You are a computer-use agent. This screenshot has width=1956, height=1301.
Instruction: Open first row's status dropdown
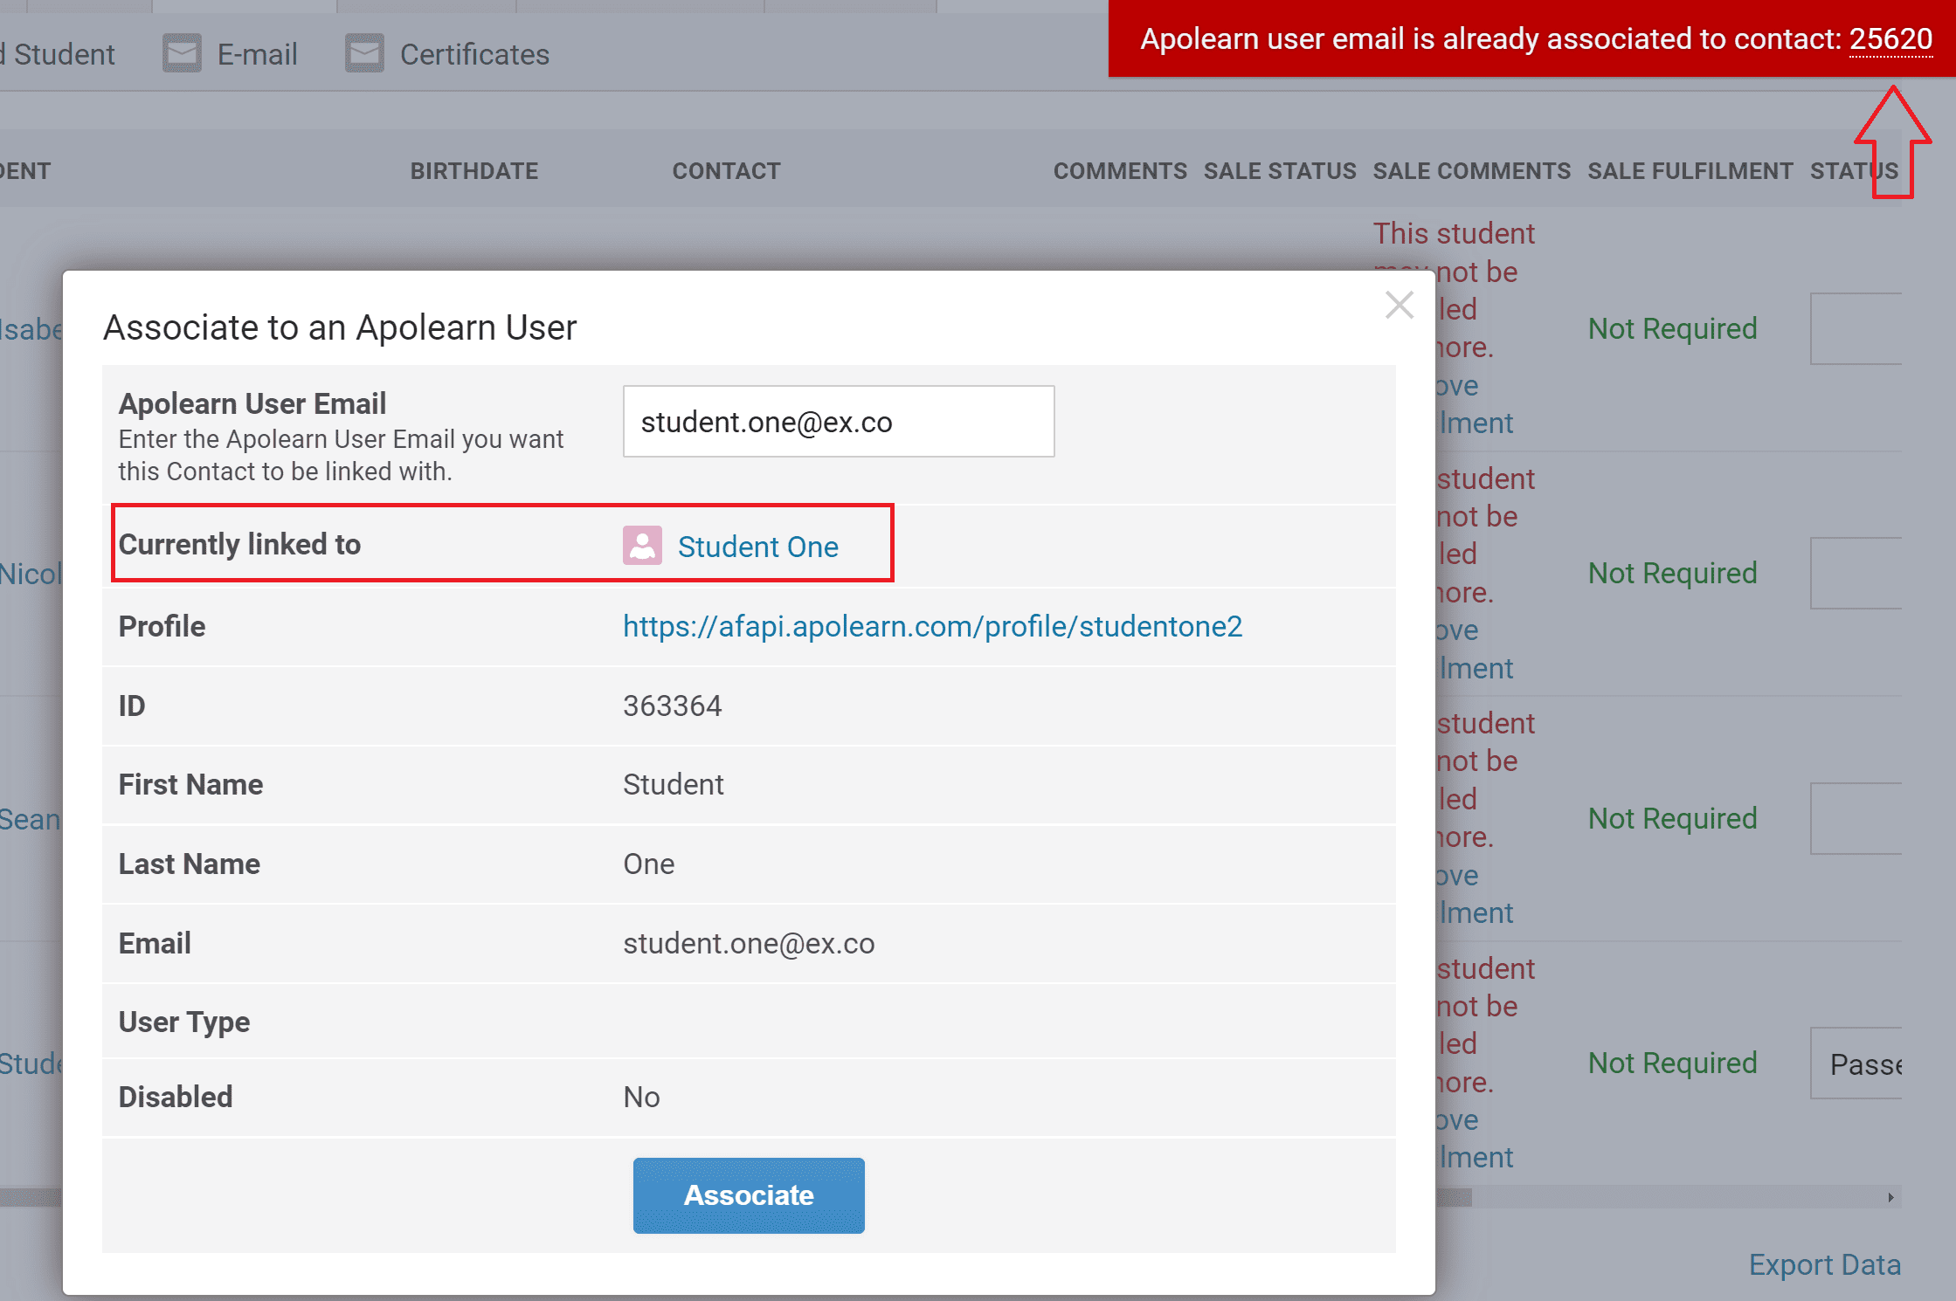(x=1856, y=328)
